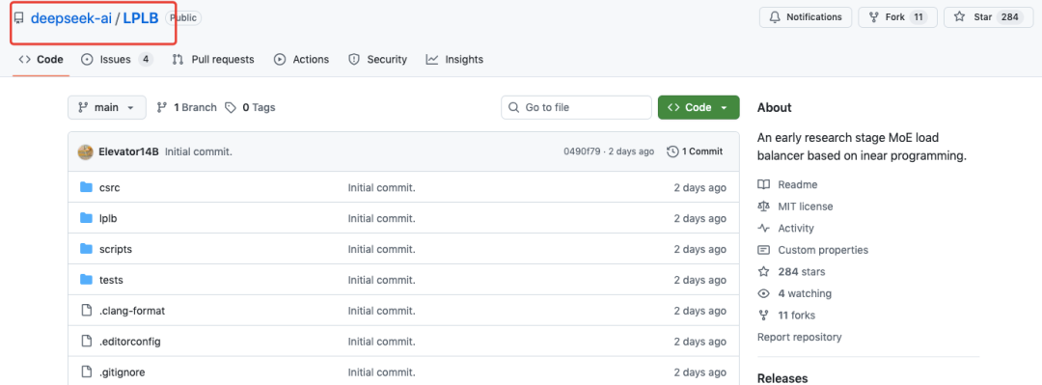The width and height of the screenshot is (1042, 385).
Task: Click the fork count 11 badge
Action: click(x=919, y=17)
